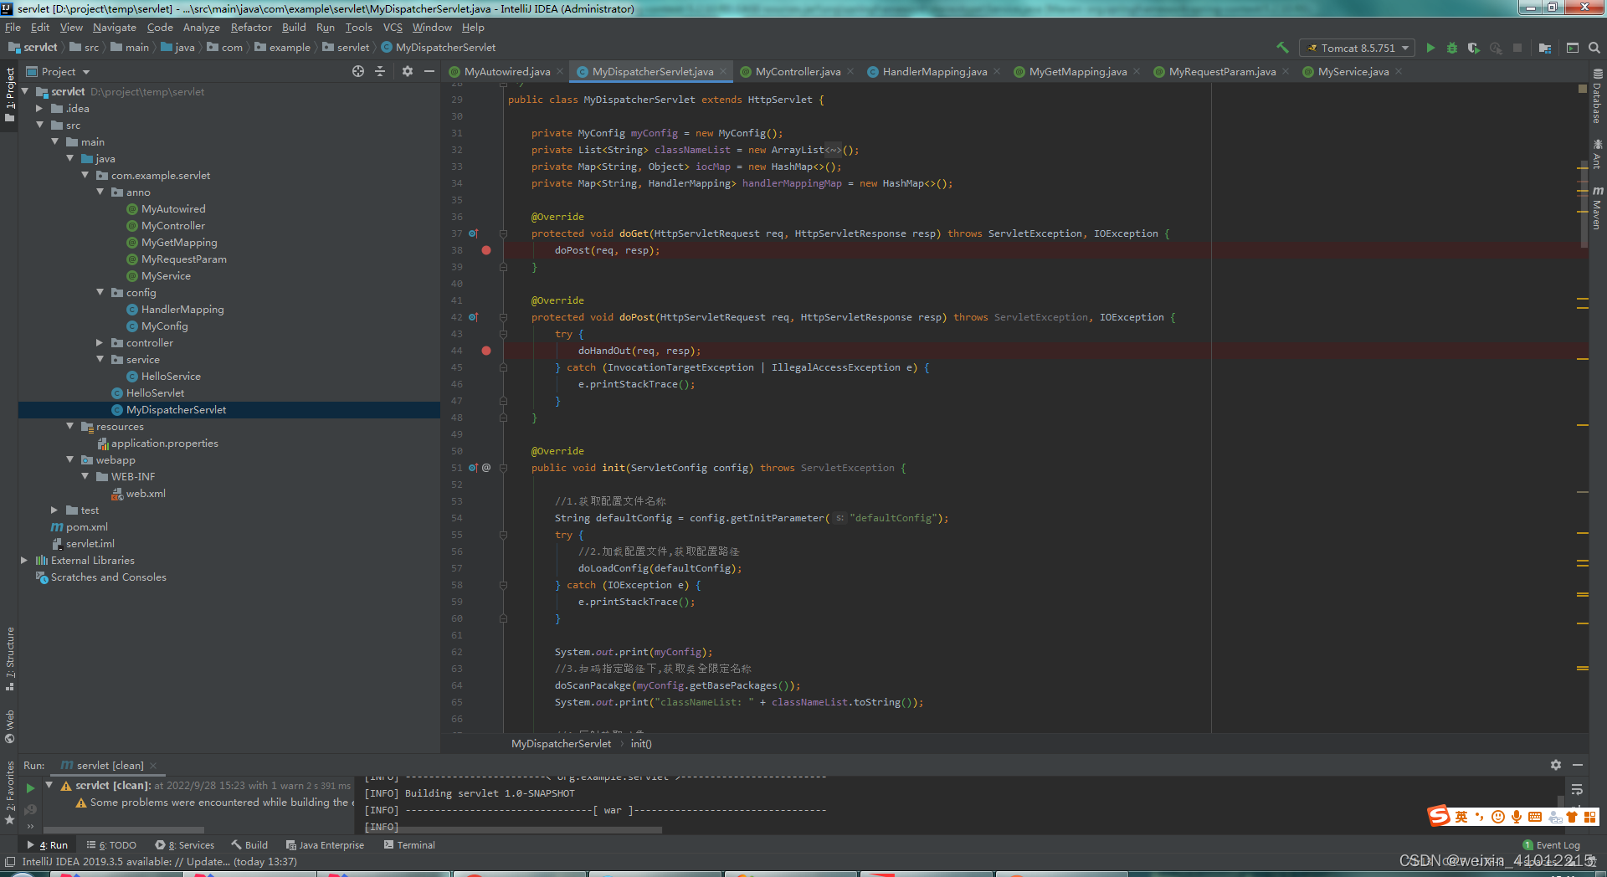
Task: Expand the test folder
Action: point(54,510)
